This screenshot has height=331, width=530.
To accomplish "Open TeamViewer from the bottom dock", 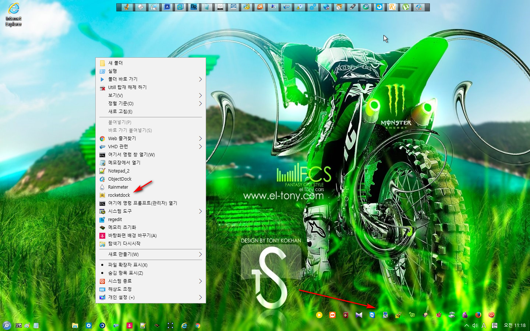I will coord(372,315).
